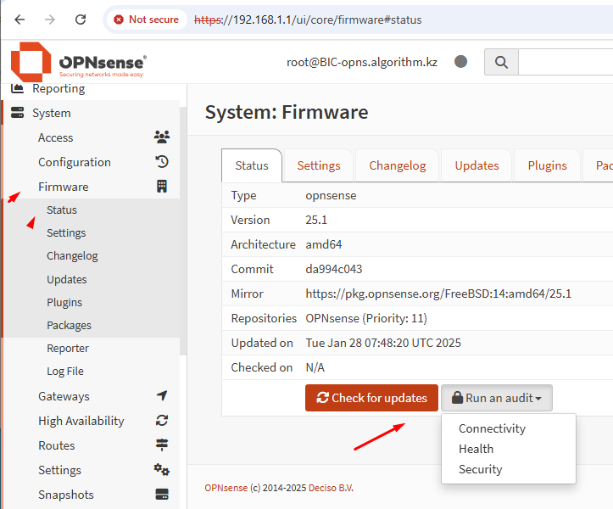Click the OPNsense logo
The image size is (613, 509).
coord(78,62)
